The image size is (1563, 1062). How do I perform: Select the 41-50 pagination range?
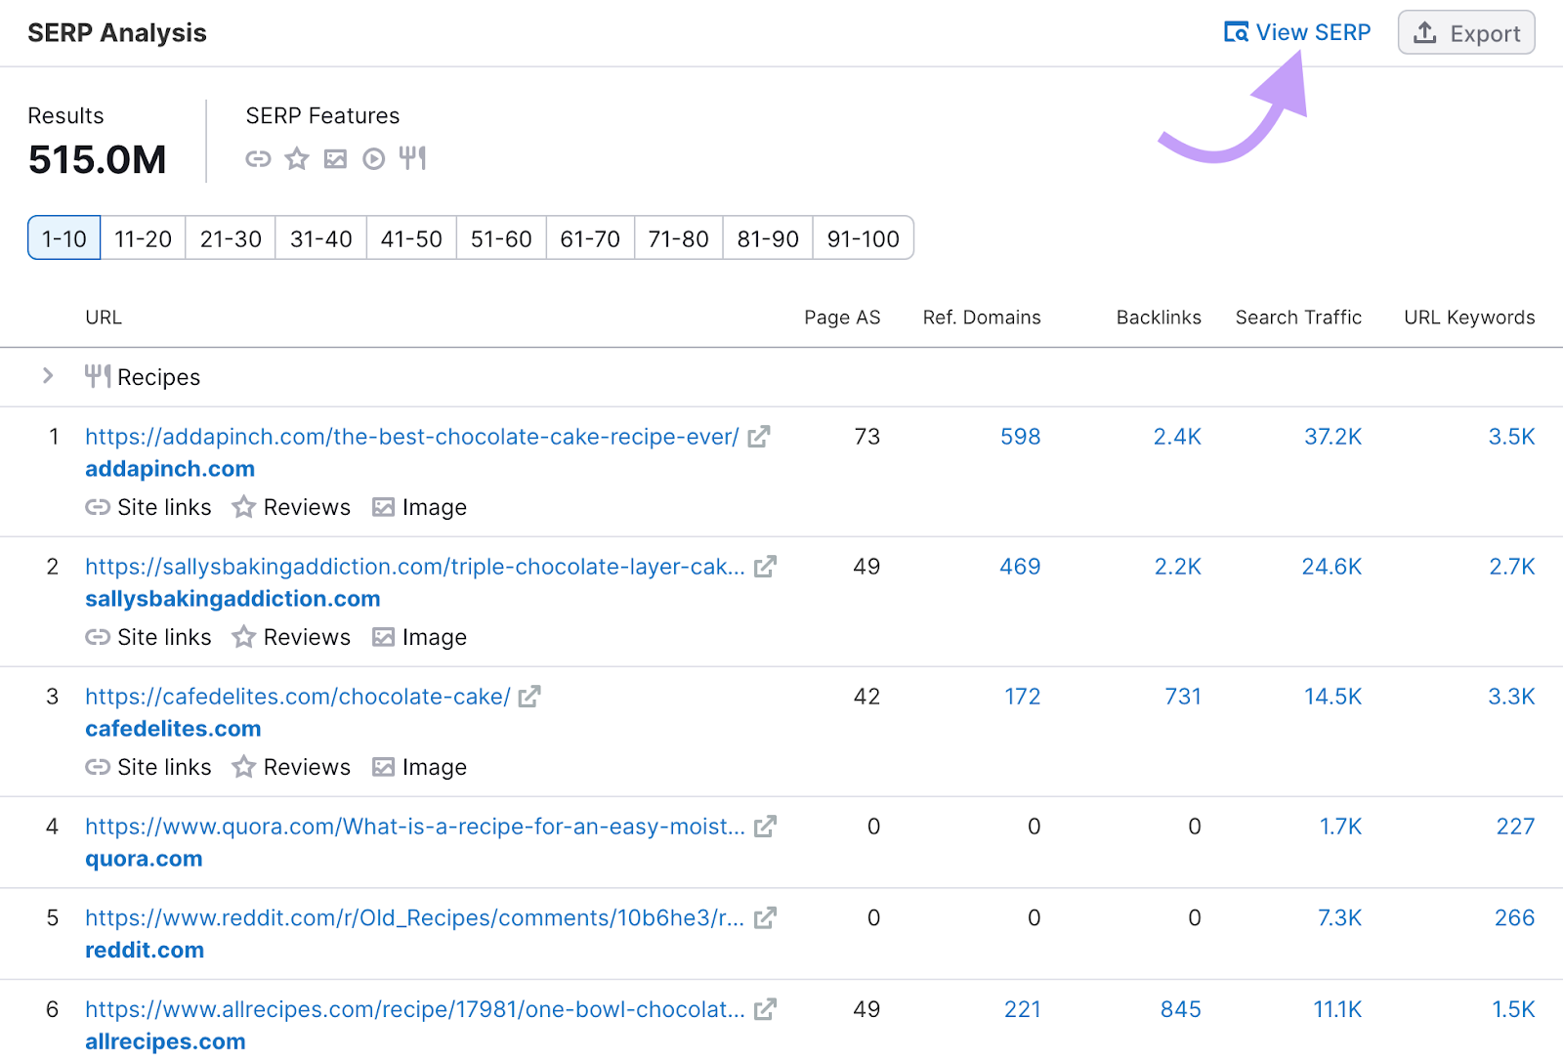tap(410, 237)
